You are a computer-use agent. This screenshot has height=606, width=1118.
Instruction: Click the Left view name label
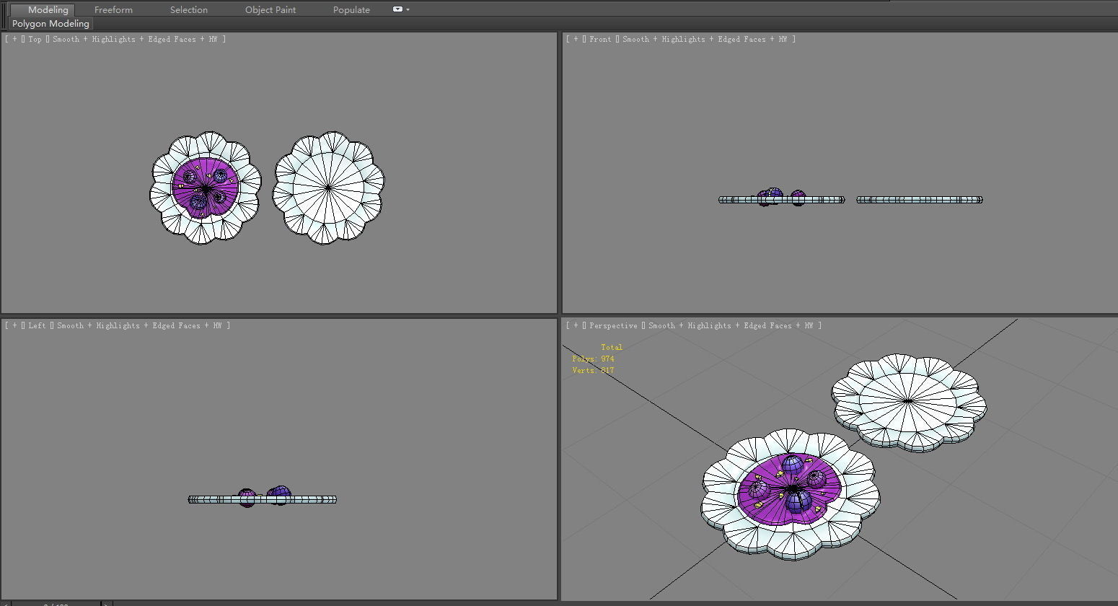click(x=38, y=325)
